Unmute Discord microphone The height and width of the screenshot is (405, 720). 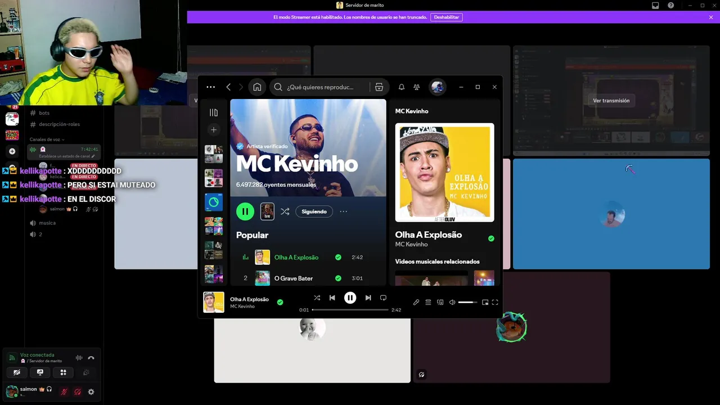pyautogui.click(x=65, y=392)
